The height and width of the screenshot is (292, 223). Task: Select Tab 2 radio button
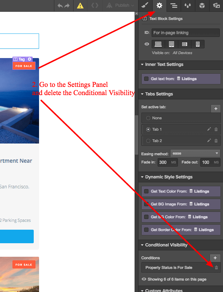(x=148, y=141)
